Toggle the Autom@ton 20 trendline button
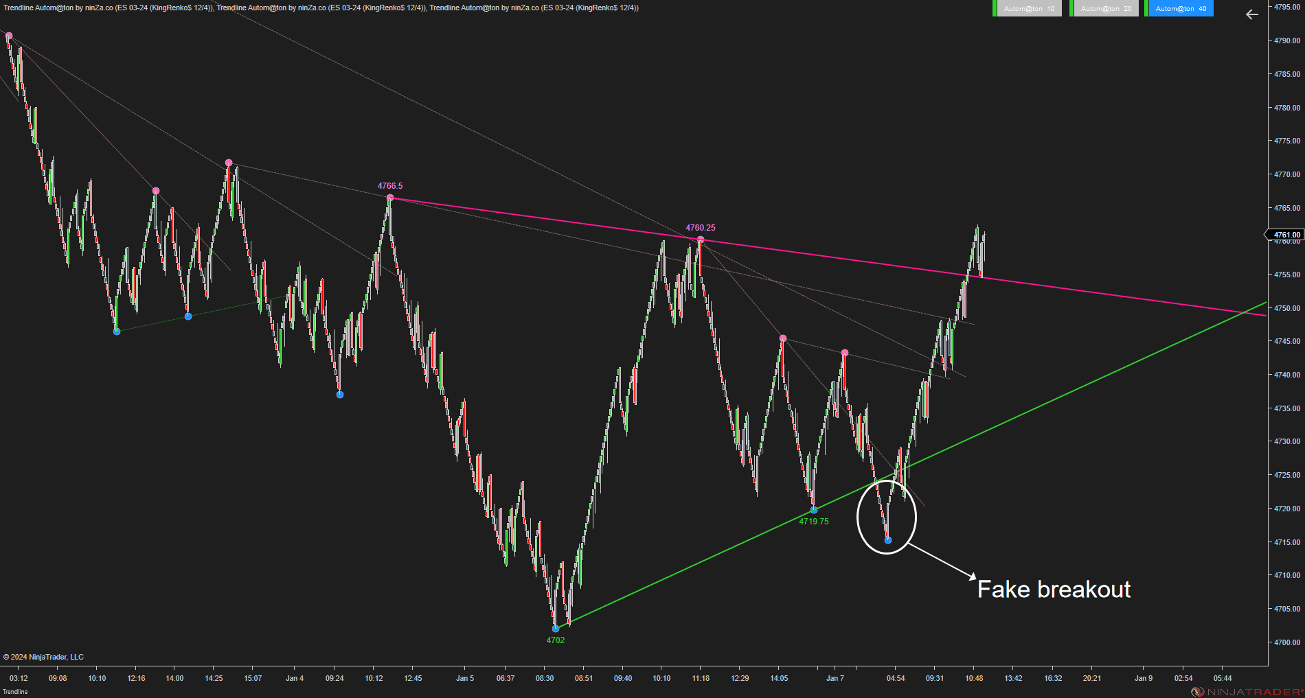The image size is (1305, 698). 1106,8
